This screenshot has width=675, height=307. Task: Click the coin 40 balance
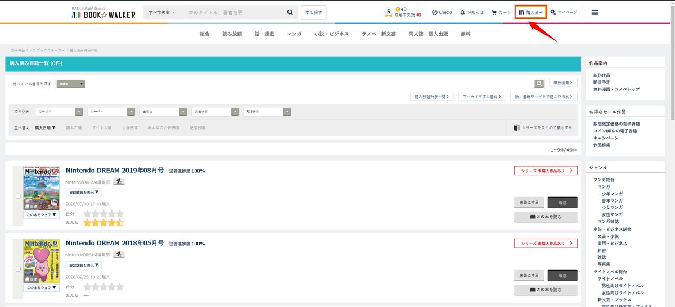tap(401, 10)
